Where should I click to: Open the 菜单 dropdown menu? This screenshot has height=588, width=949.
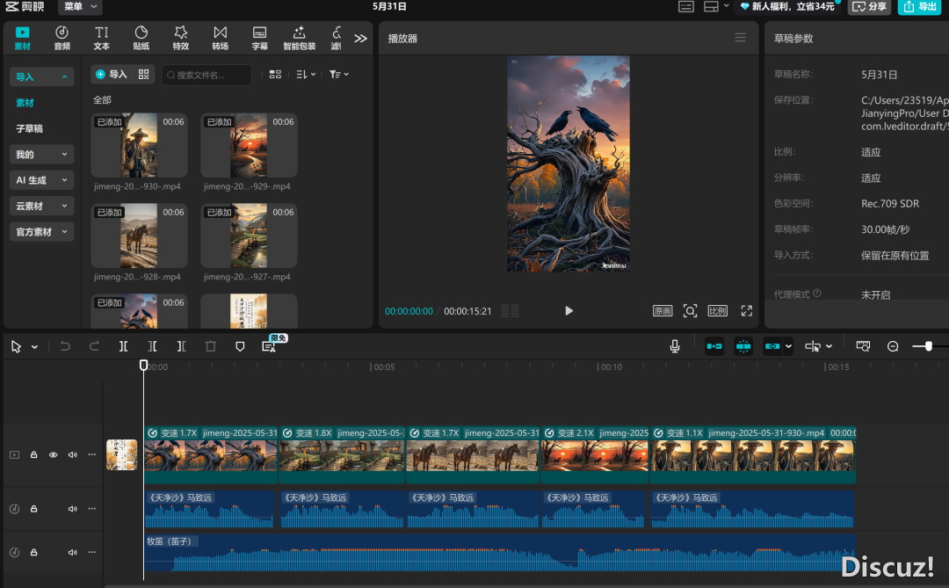(80, 7)
